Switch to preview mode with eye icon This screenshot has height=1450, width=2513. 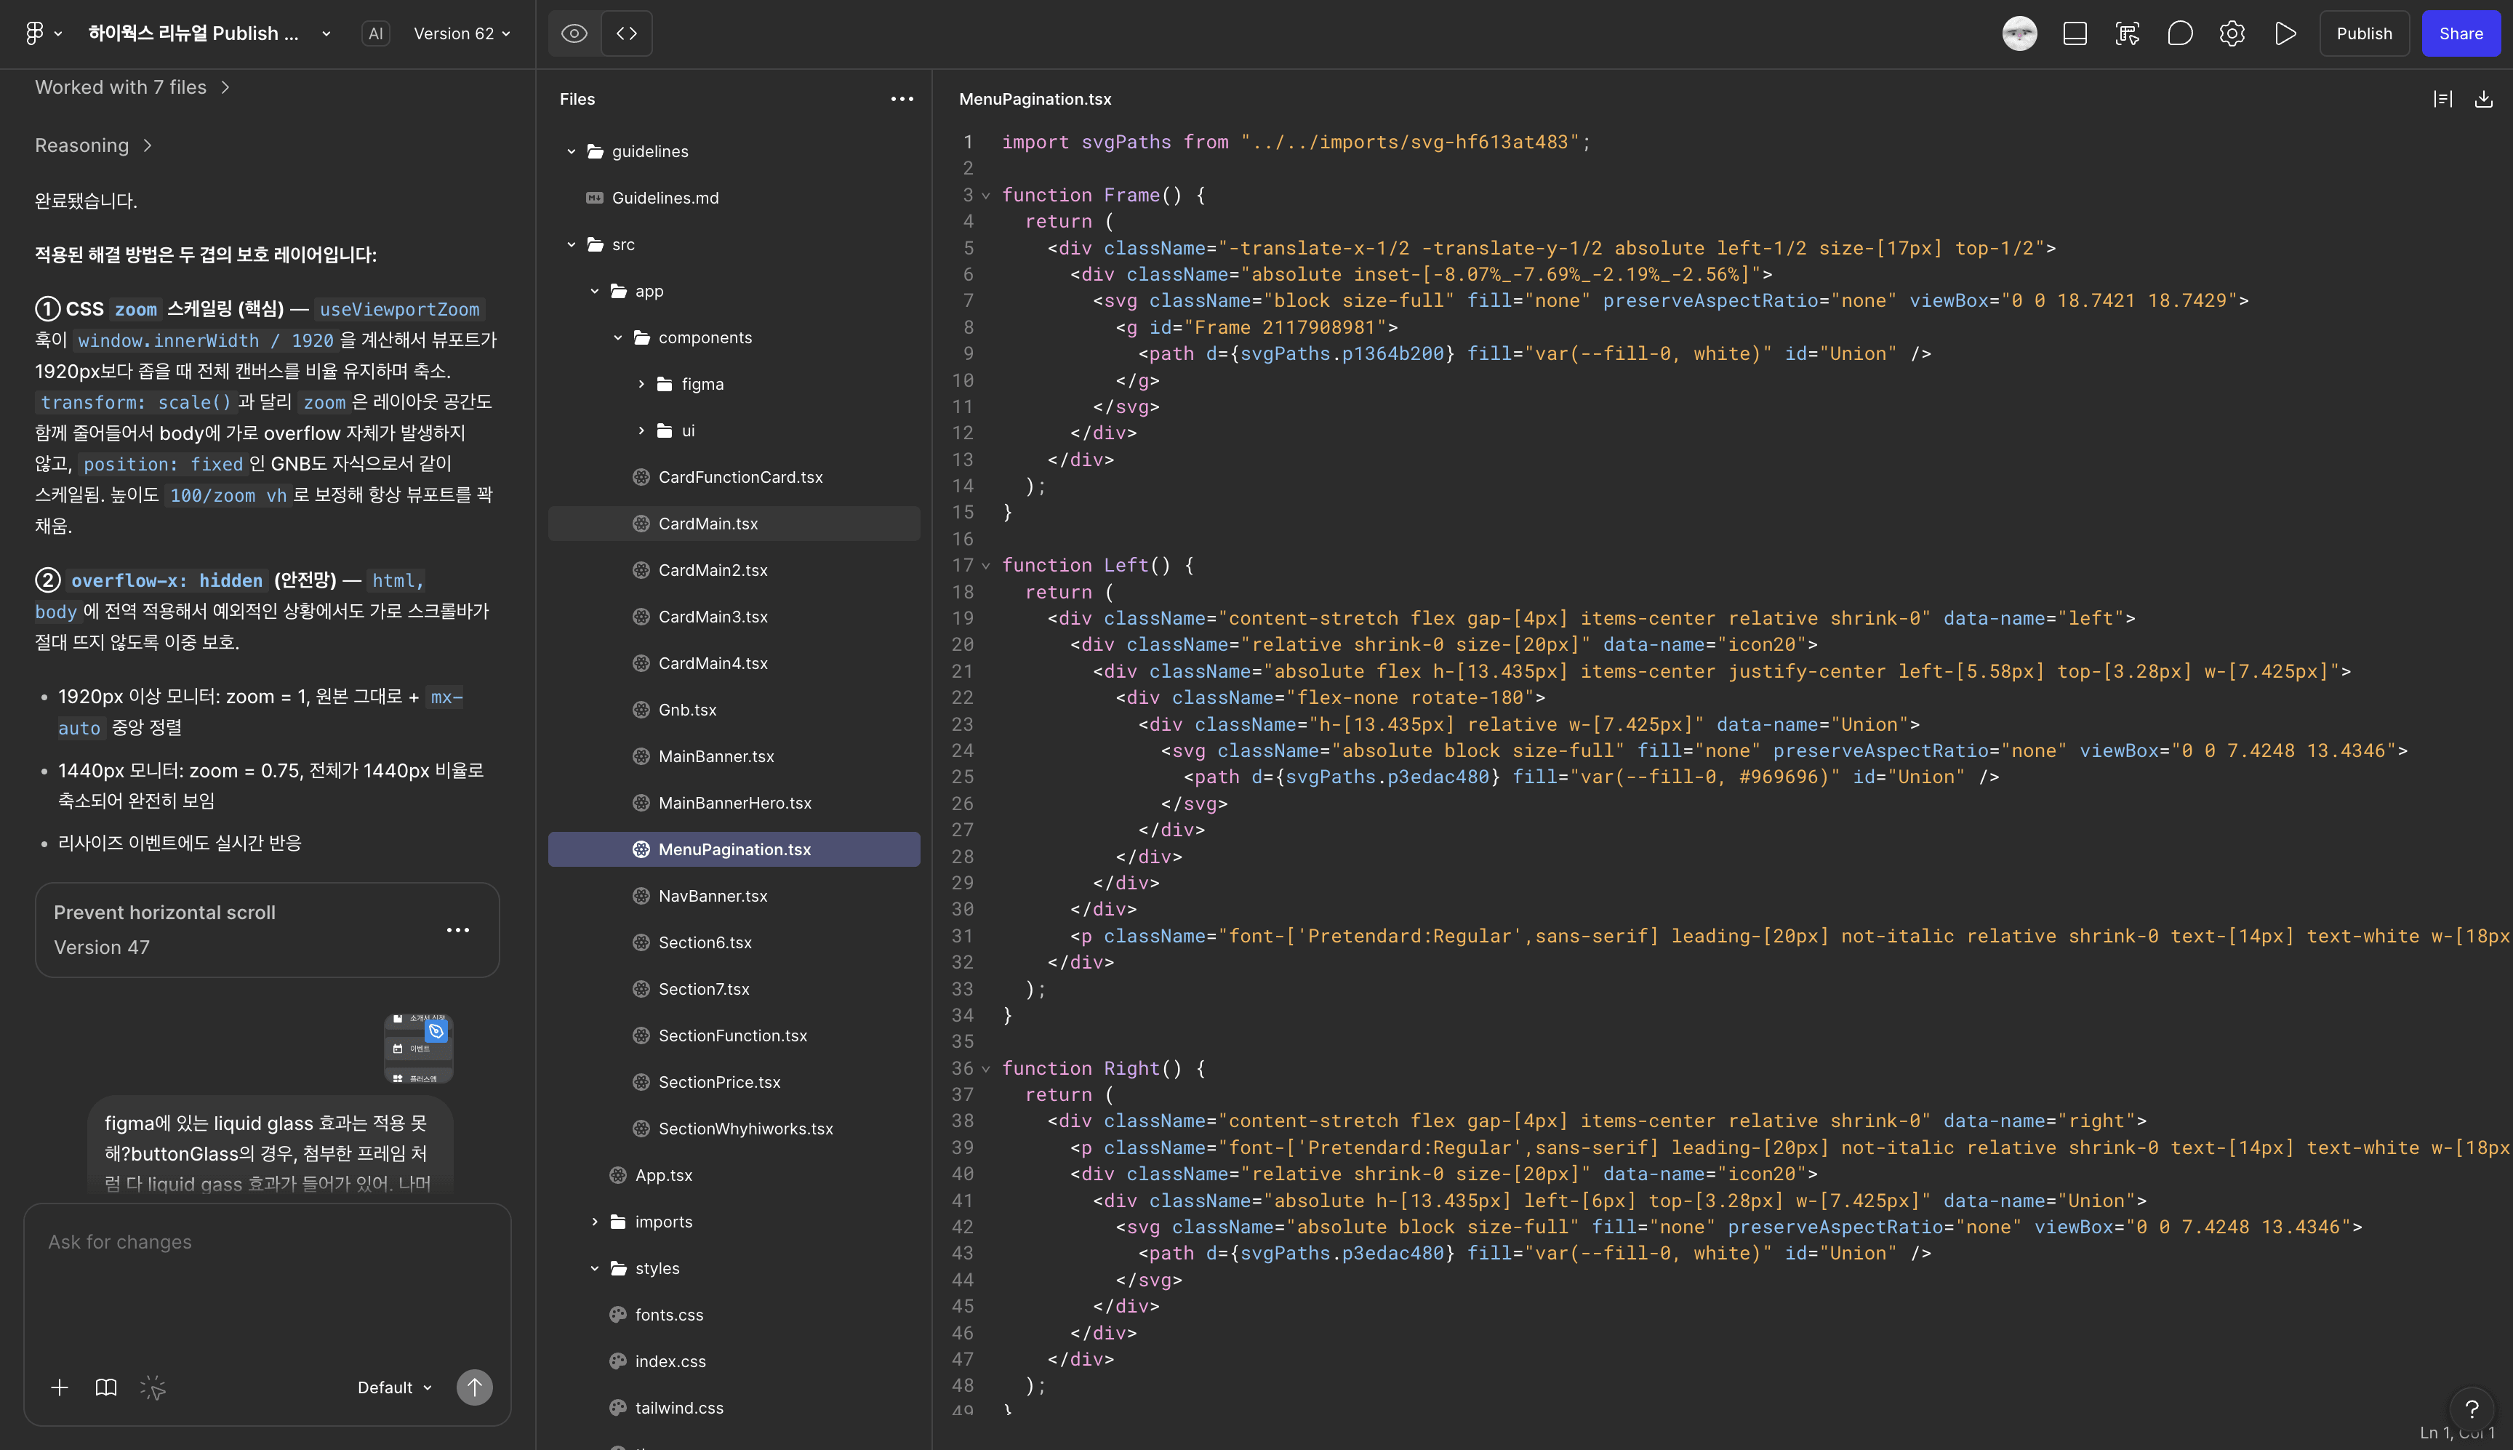click(x=574, y=33)
